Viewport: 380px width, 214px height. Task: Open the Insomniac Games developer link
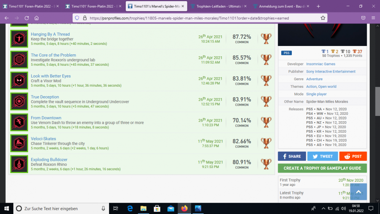(320, 64)
